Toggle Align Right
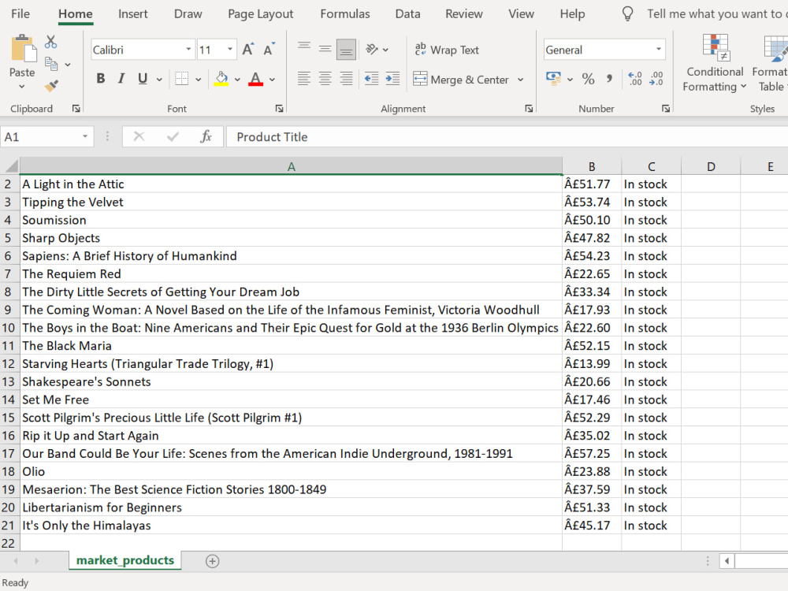788x591 pixels. (346, 79)
